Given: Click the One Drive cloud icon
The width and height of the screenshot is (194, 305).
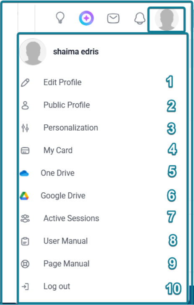Looking at the screenshot, I should pyautogui.click(x=24, y=173).
